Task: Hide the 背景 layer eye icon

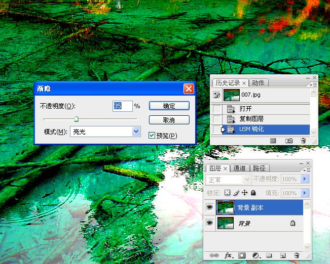Action: point(209,223)
